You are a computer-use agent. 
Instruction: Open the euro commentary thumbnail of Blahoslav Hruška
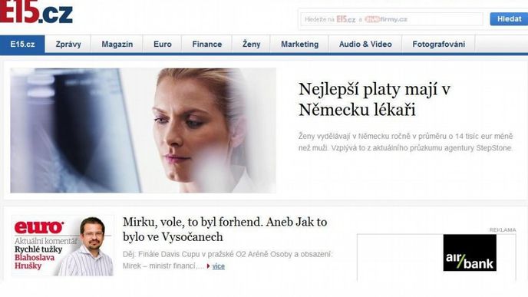click(63, 246)
